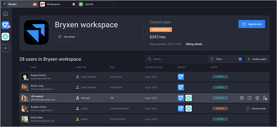Click the PM role cell
This screenshot has width=277, height=127.
tap(112, 98)
